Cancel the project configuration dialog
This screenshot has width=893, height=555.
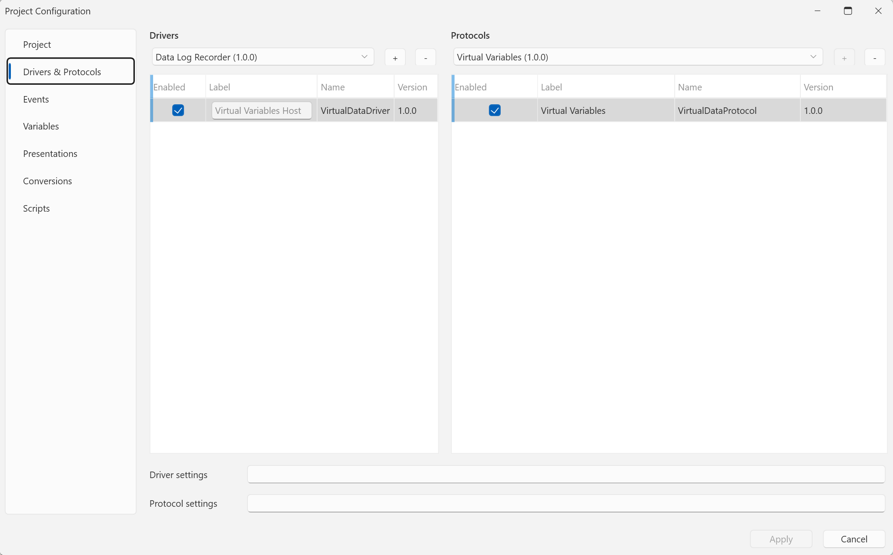[854, 539]
